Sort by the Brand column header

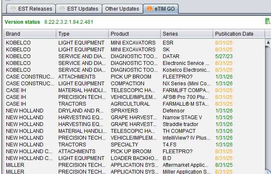pos(30,34)
